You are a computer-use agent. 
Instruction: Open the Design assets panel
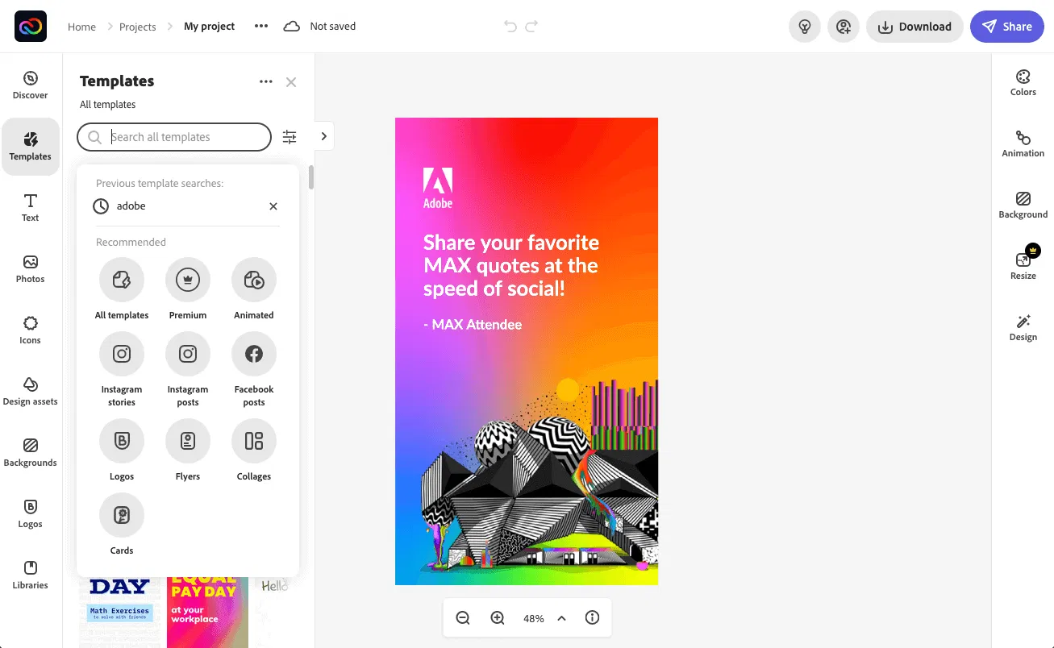31,391
